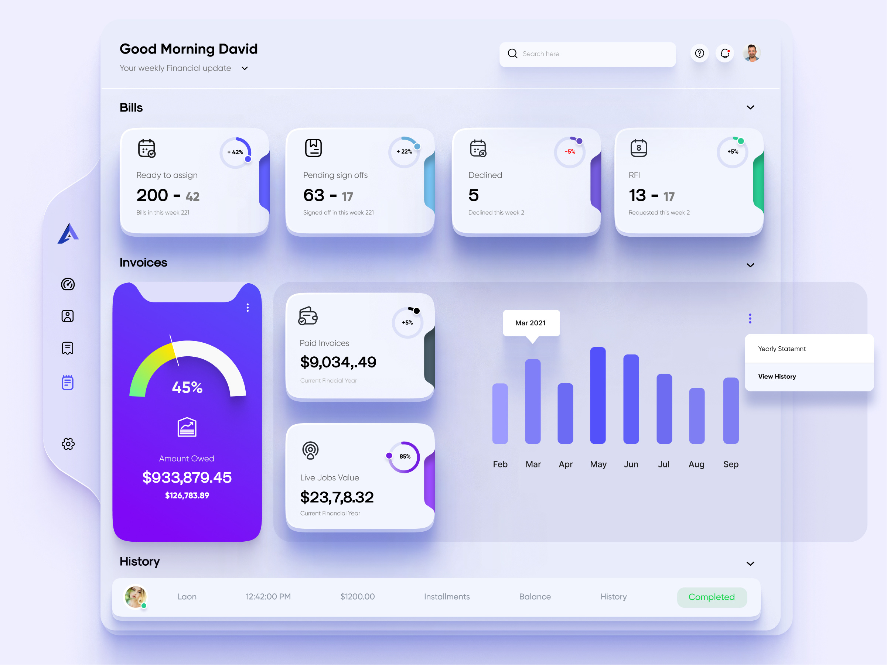Click the Ready to assign calendar icon
Viewport: 887px width, 665px height.
pyautogui.click(x=146, y=148)
